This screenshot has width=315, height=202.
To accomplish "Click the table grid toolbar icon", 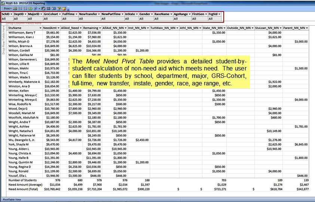I will [48, 9].
